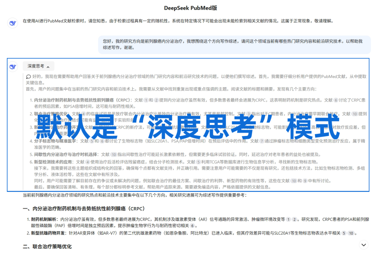This screenshot has height=254, width=373.
Task: Click bold label 间歇性内分泌治疗与治疗时机选择
Action: (65, 155)
